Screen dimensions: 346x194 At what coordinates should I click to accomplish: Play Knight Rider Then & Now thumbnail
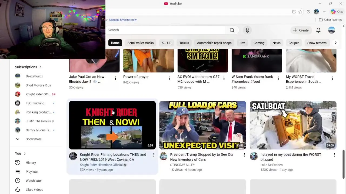[x=112, y=125]
